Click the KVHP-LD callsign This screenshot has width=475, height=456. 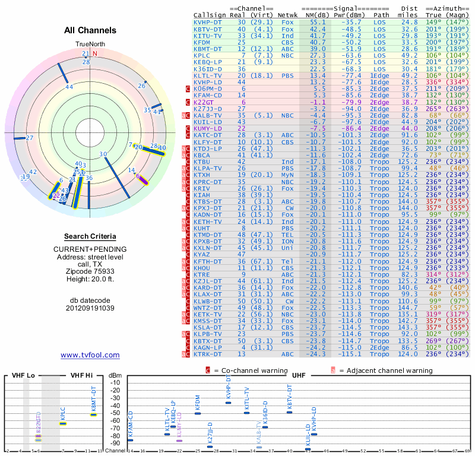click(207, 82)
